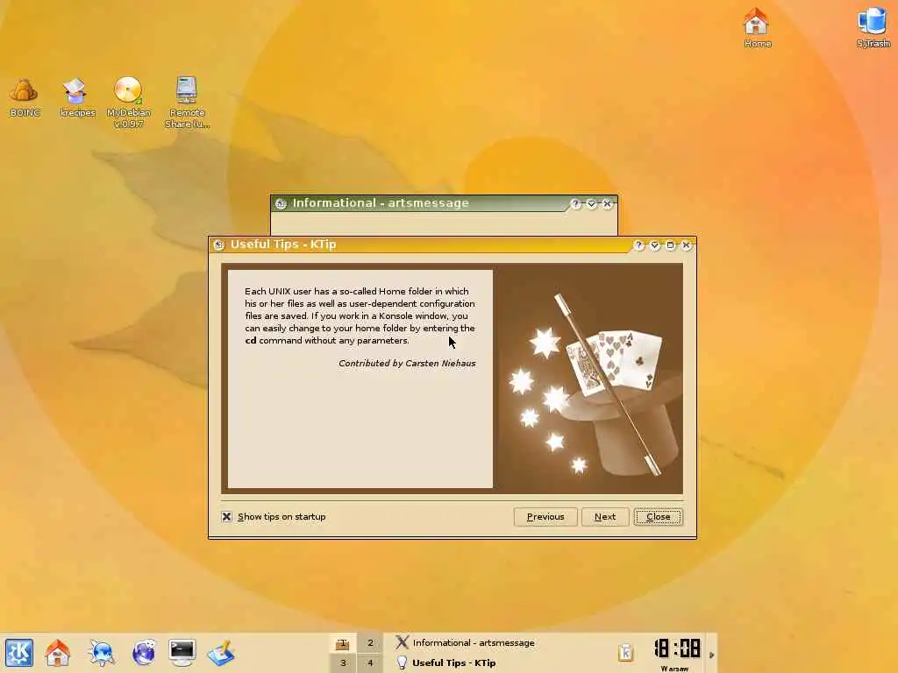Close the Informational artsmessage window
The image size is (898, 673).
click(607, 203)
